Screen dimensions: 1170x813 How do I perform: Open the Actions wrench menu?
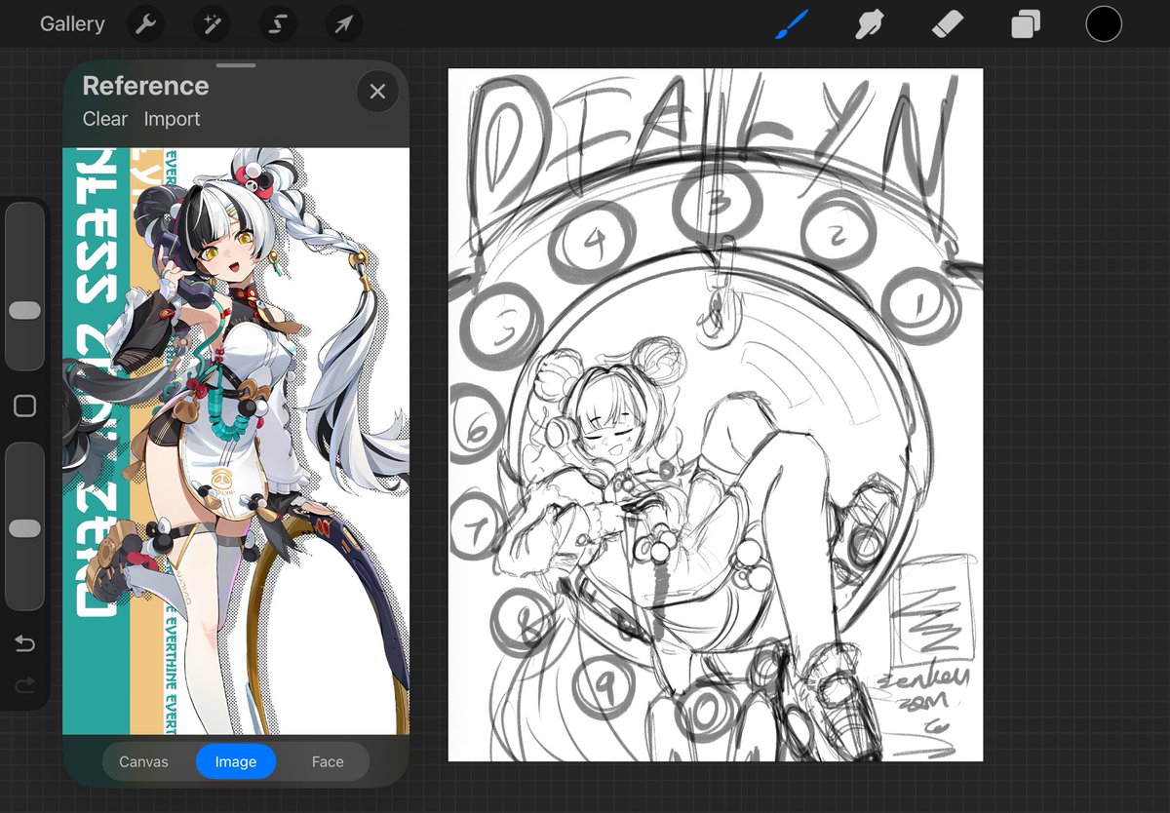click(146, 24)
